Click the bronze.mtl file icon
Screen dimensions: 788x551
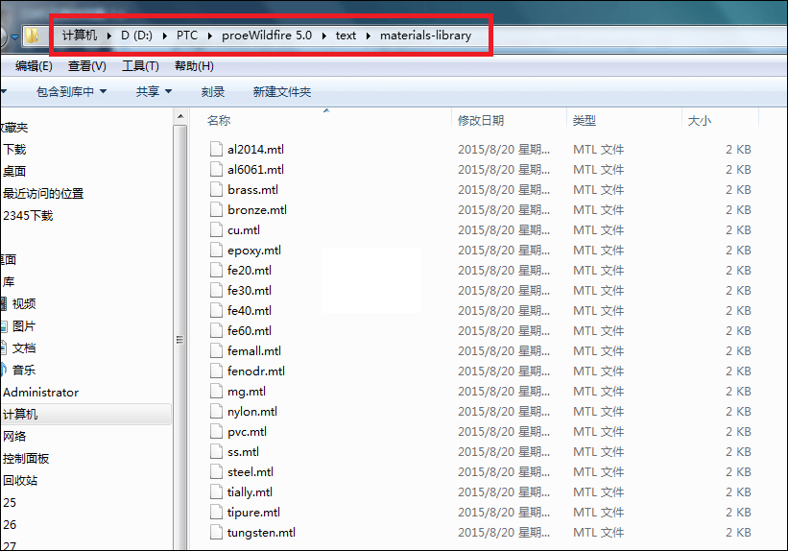216,209
